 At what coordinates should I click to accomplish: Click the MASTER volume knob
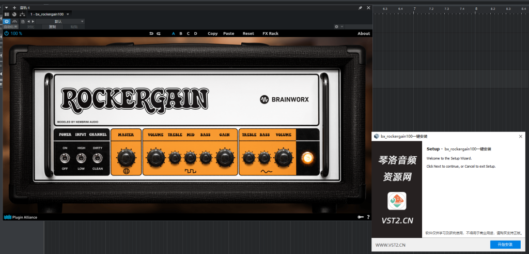pyautogui.click(x=125, y=156)
